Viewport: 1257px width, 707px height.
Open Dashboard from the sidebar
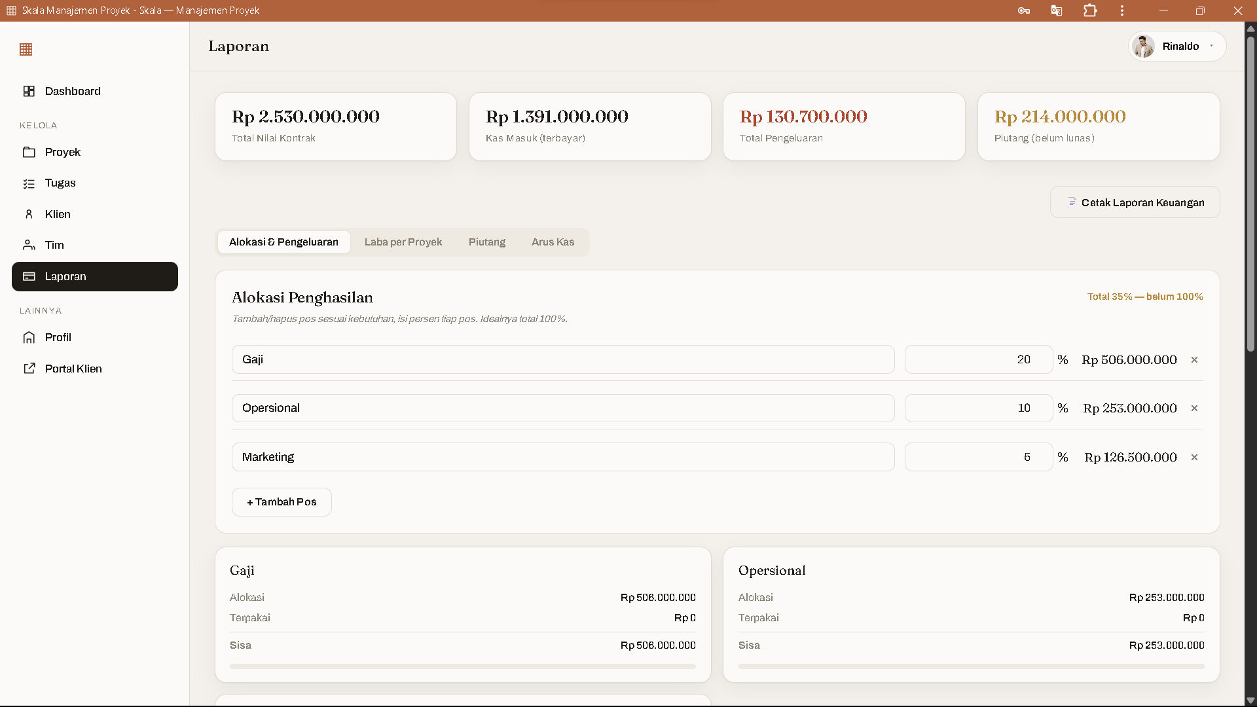[95, 91]
